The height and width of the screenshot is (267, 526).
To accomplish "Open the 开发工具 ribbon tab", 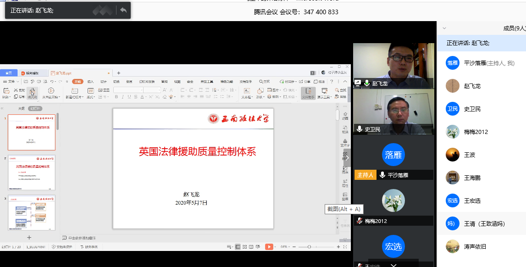I will pos(207,82).
